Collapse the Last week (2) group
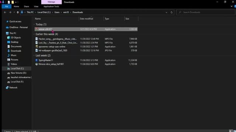The height and width of the screenshot is (132, 236). point(34,55)
